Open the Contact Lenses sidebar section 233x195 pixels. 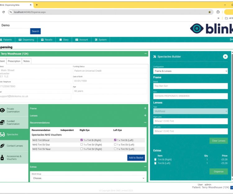tap(14, 146)
